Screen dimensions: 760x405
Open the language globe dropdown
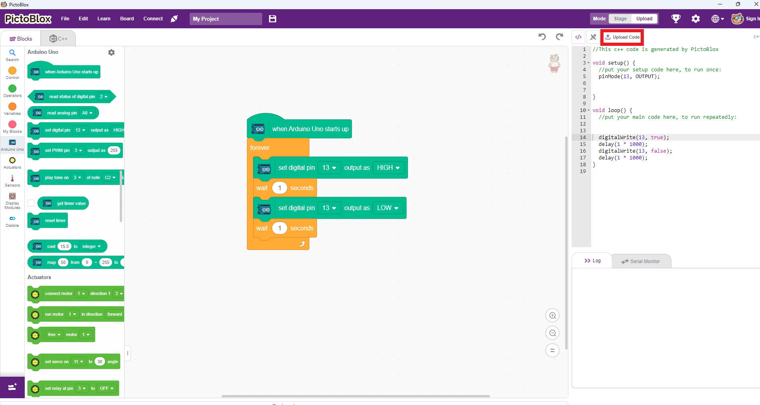coord(717,19)
